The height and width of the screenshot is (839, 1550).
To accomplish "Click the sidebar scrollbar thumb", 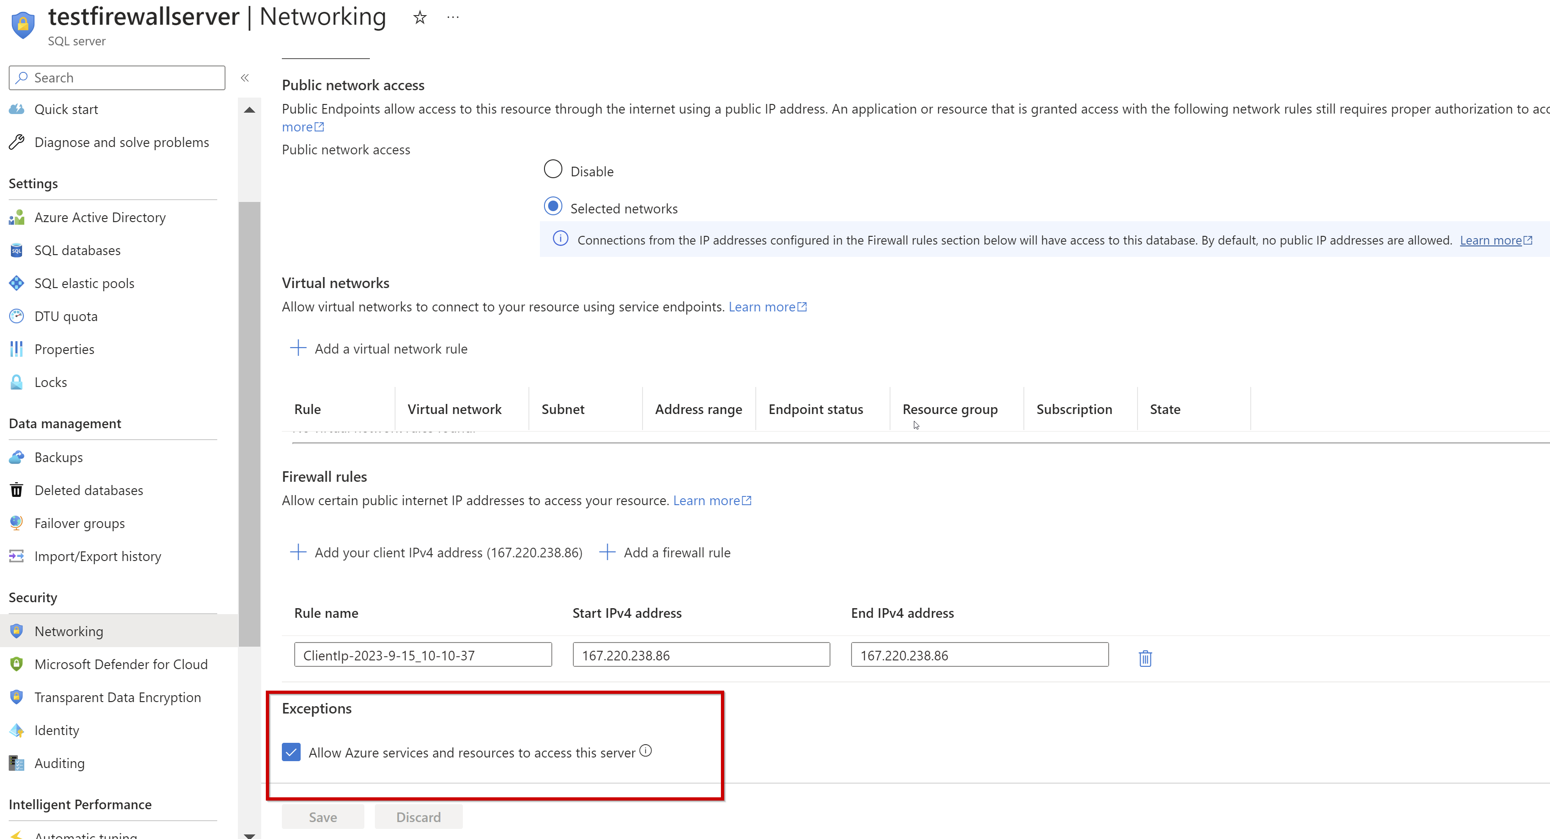I will point(249,424).
